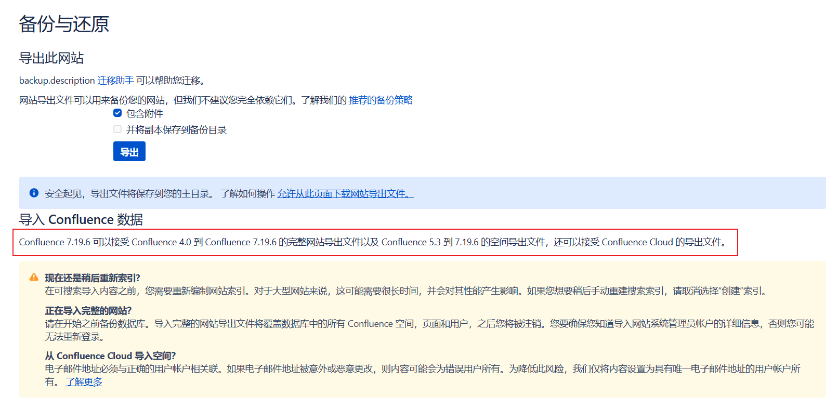Screen dimensions: 838x409
Task: Click the red-outlined Confluence 7.19.6 version text
Action: (372, 242)
